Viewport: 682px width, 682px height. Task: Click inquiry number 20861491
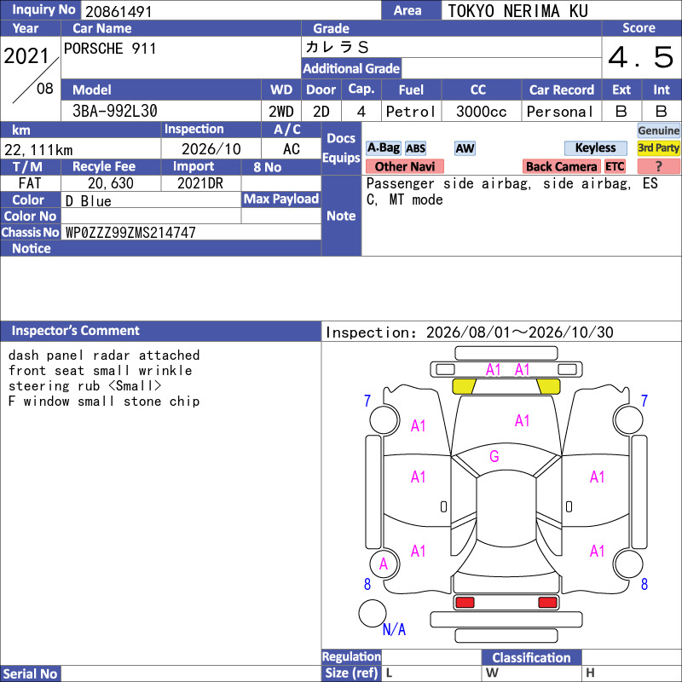118,12
